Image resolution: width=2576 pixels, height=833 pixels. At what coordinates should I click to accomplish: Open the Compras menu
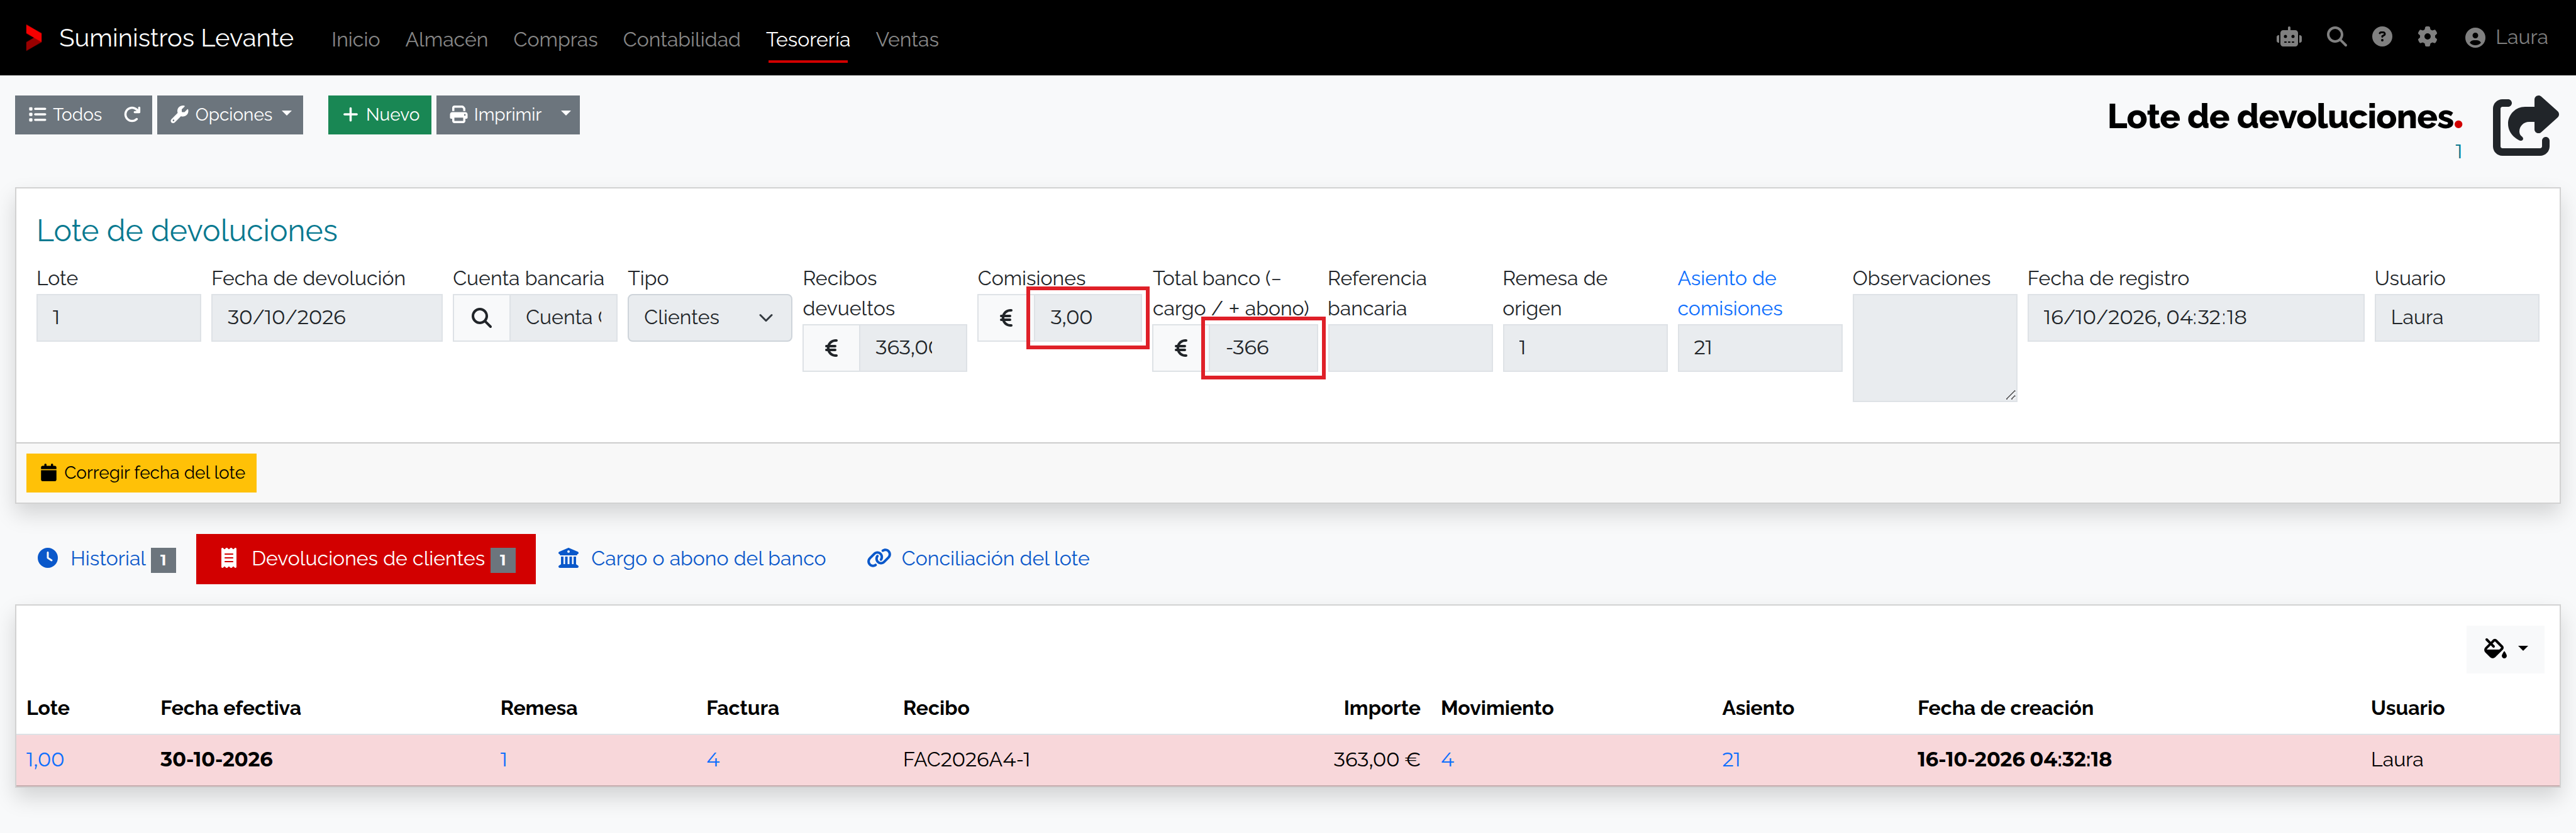(x=555, y=39)
